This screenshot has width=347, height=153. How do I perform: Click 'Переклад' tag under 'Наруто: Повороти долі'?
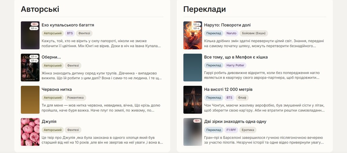[x=214, y=33]
